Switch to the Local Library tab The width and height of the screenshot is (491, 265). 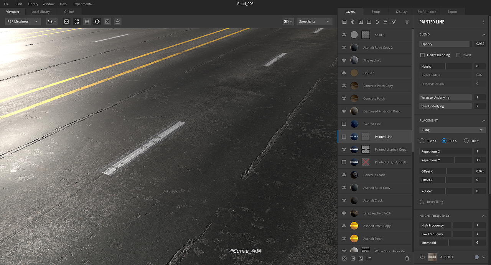pyautogui.click(x=41, y=12)
